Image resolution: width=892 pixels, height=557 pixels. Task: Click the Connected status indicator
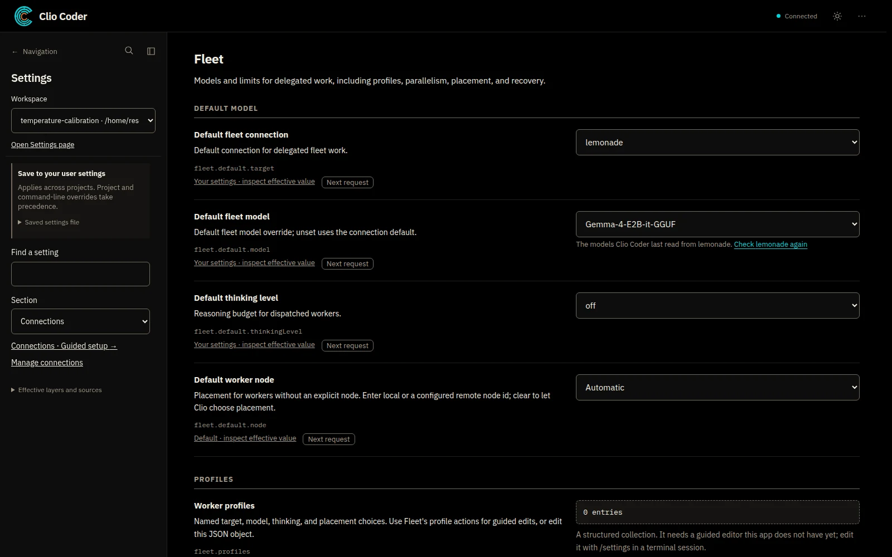tap(797, 16)
